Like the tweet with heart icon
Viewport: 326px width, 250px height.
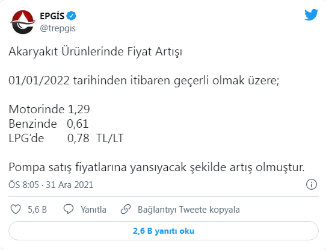(x=16, y=209)
